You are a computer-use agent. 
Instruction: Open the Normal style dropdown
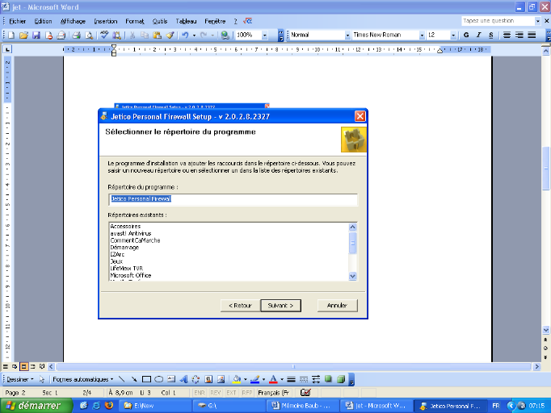[347, 35]
